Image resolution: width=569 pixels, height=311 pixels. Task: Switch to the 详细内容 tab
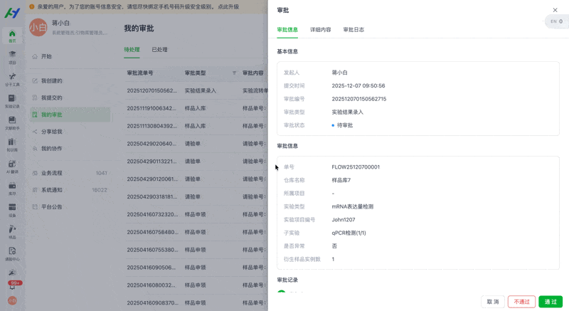pyautogui.click(x=321, y=30)
